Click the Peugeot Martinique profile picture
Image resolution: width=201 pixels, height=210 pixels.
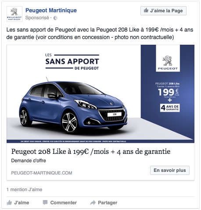14,14
